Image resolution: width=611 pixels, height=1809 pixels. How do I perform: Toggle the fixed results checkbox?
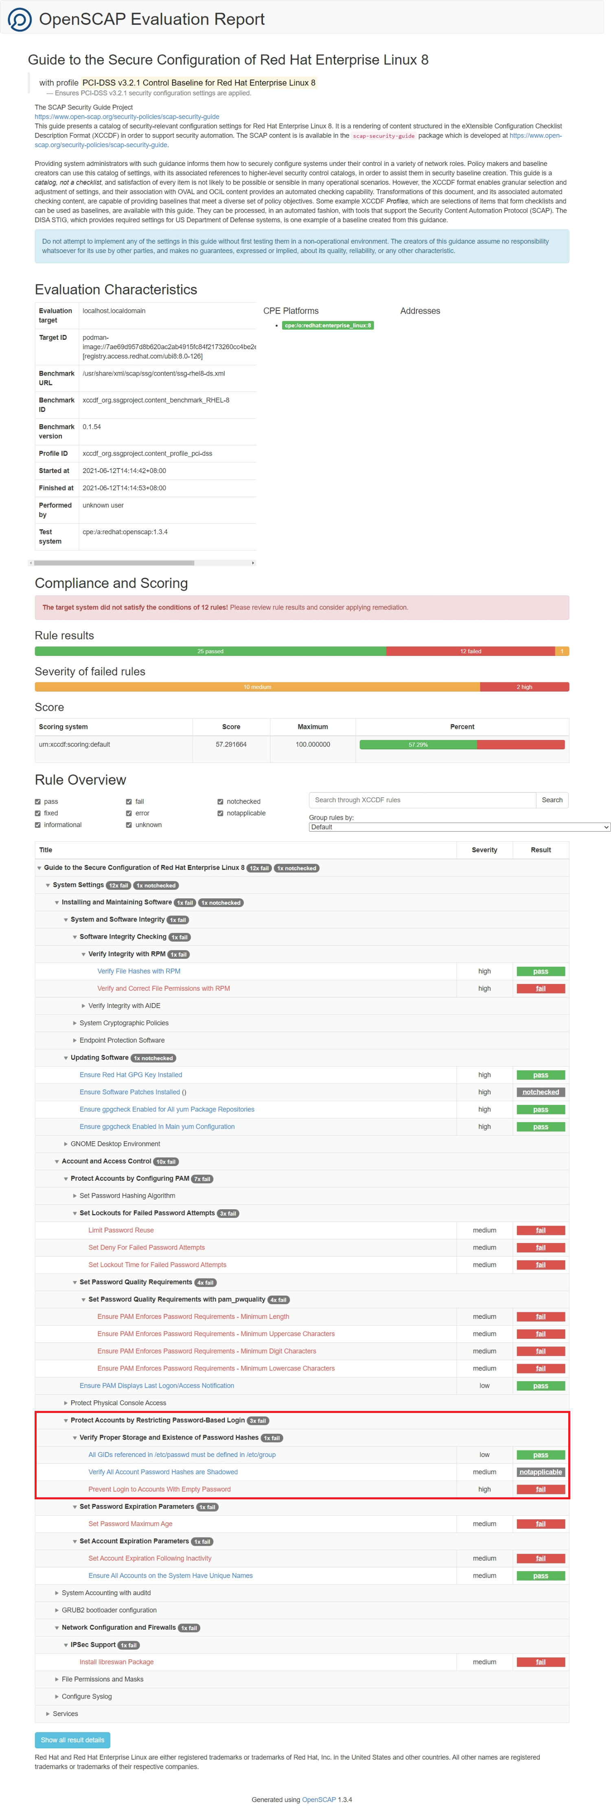[38, 813]
